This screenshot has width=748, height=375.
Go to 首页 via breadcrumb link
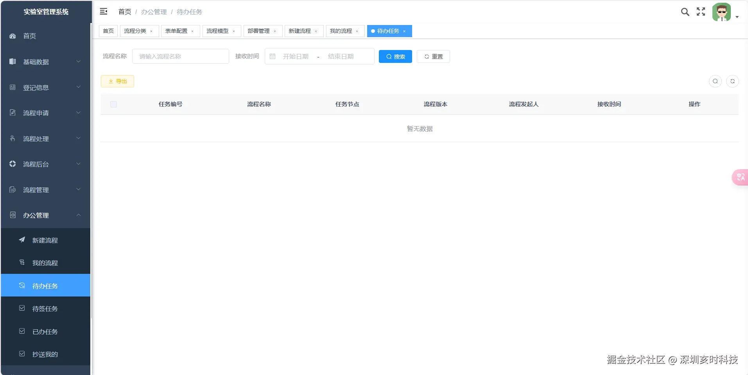coord(125,12)
